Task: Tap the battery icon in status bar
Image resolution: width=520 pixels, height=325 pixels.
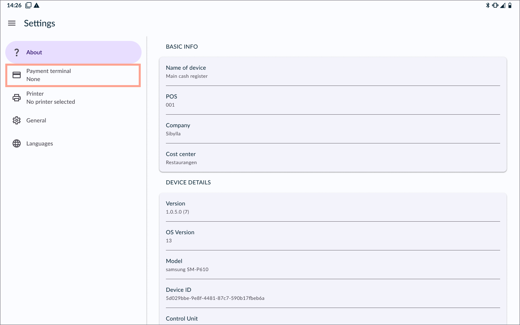Action: point(510,5)
